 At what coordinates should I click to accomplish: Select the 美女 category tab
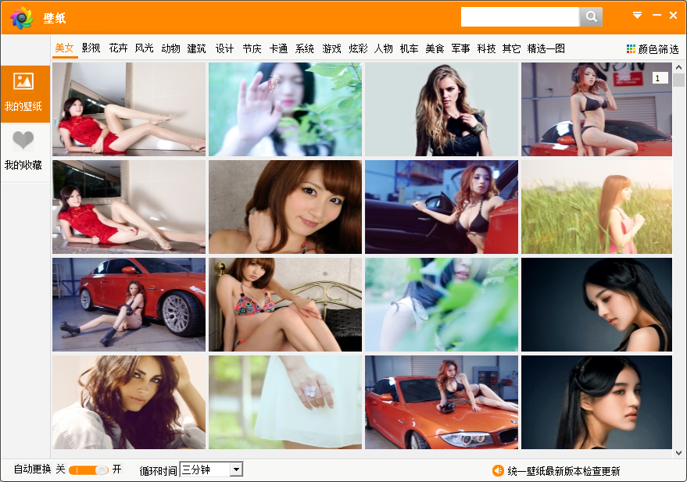64,48
